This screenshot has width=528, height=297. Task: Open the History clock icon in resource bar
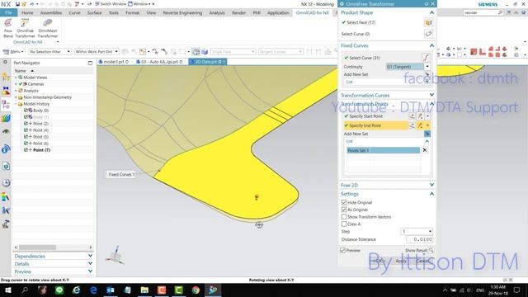click(6, 183)
